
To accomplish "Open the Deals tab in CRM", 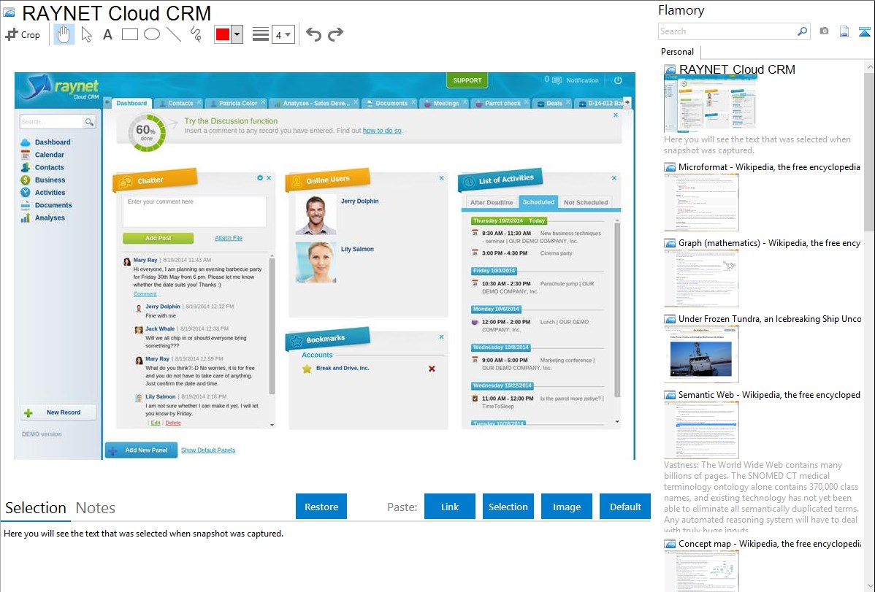I will point(552,103).
